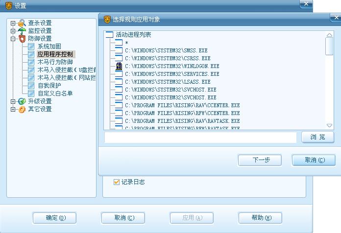This screenshot has height=233, width=341.
Task: Click the process list scroll-up arrow
Action: pyautogui.click(x=329, y=35)
